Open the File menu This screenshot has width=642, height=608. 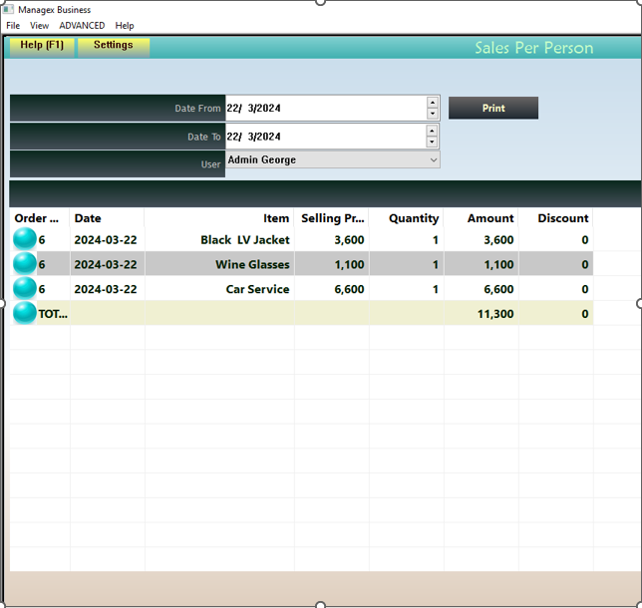13,26
